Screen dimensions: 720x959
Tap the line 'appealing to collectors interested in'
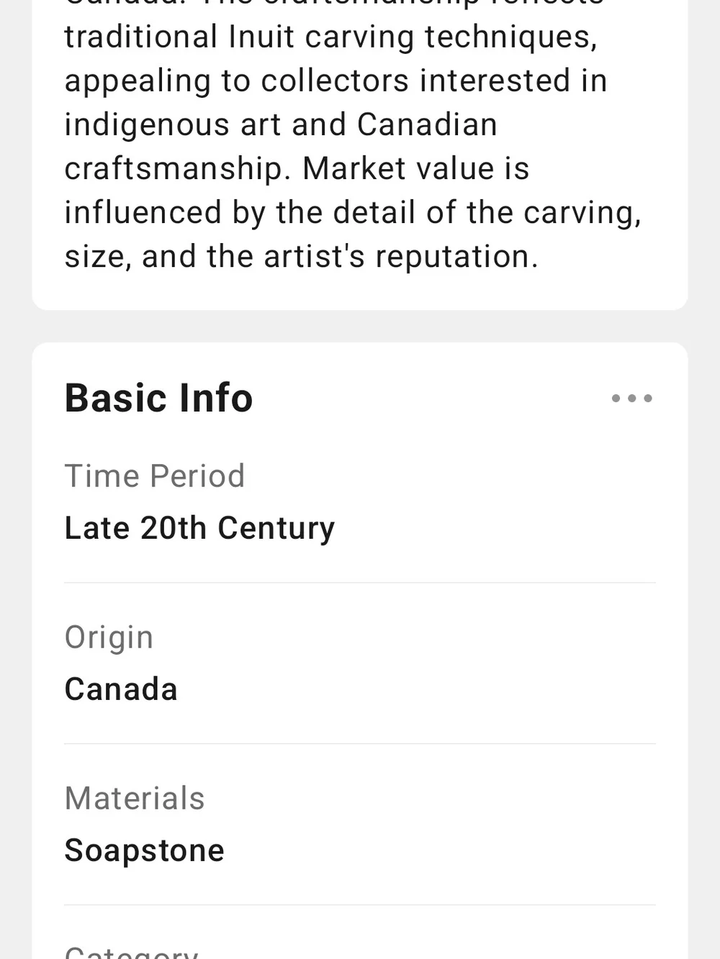click(x=336, y=81)
